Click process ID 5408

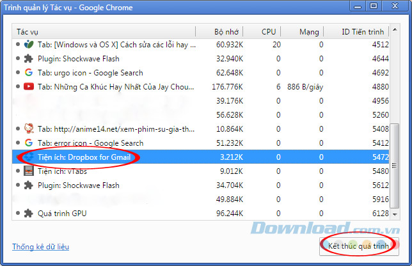coord(381,129)
